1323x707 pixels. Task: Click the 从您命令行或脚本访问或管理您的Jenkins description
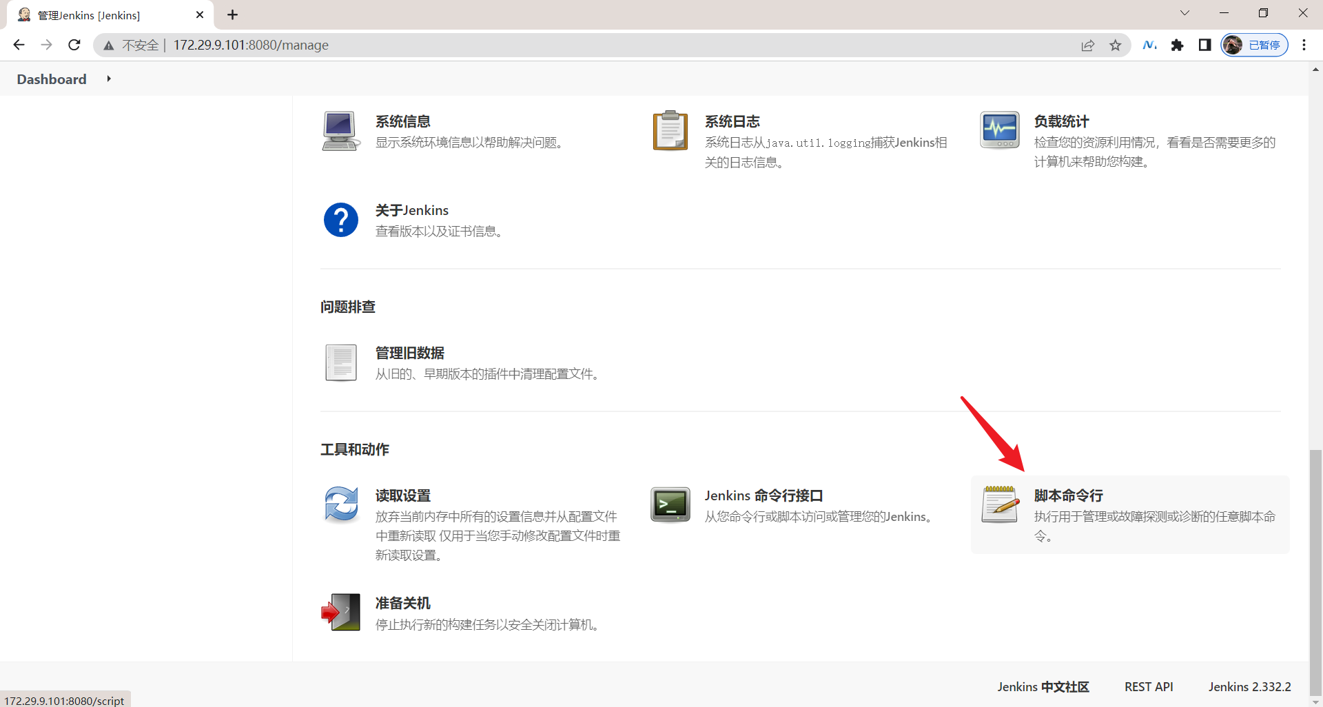[819, 517]
